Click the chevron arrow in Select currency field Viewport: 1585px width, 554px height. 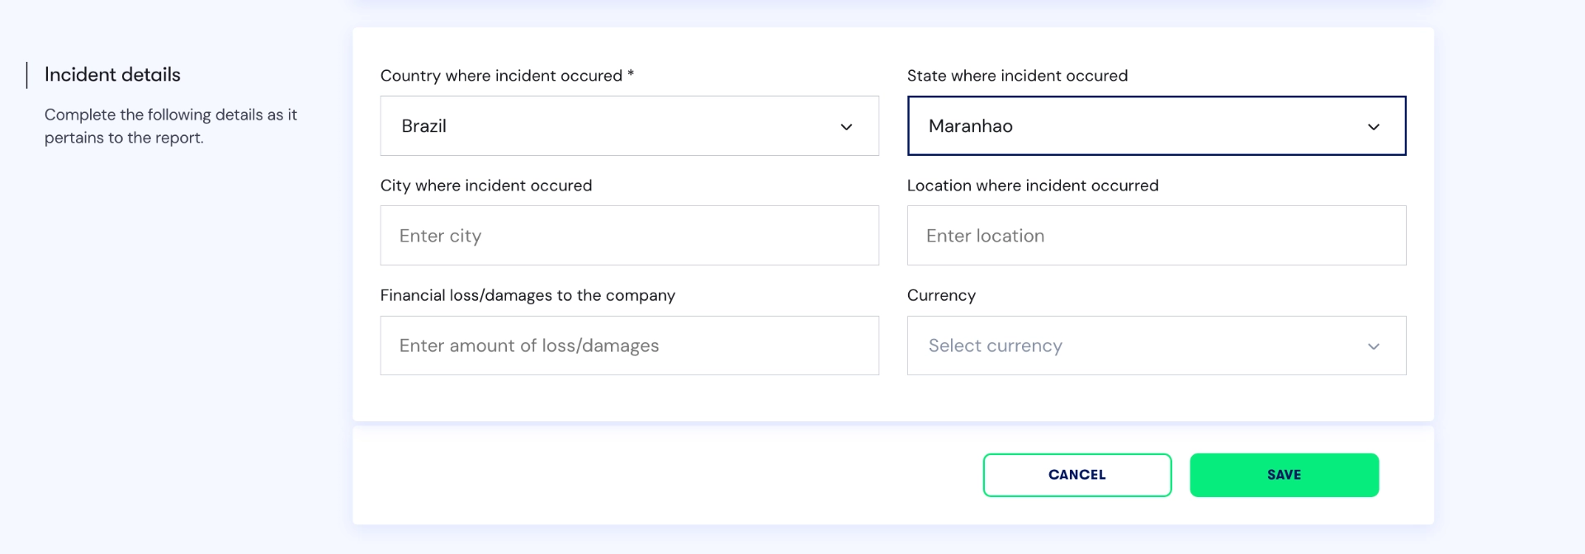[x=1374, y=346]
